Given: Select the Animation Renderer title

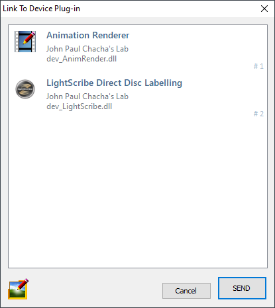Looking at the screenshot, I should point(88,35).
